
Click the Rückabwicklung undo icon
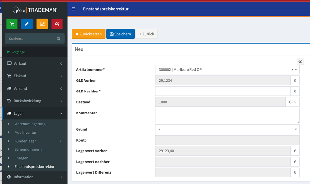tap(9, 101)
